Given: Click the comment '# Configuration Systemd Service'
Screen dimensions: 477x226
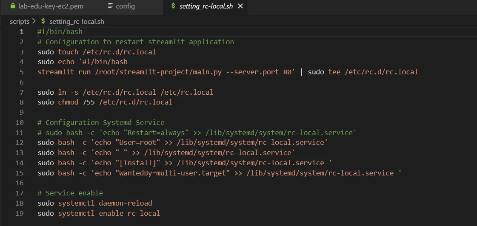Looking at the screenshot, I should coord(101,123).
